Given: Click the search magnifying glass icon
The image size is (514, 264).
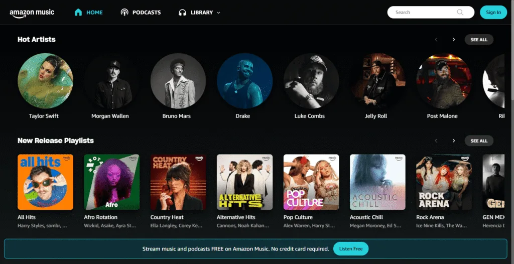Looking at the screenshot, I should 460,13.
